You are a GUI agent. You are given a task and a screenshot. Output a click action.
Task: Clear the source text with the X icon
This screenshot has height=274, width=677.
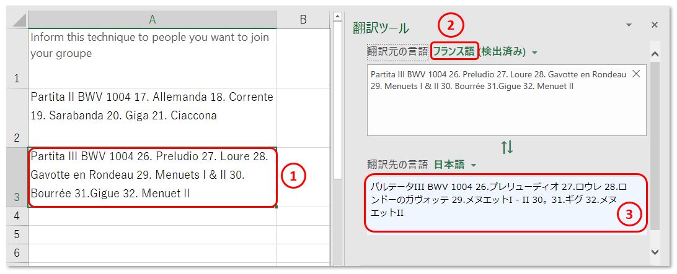[636, 74]
